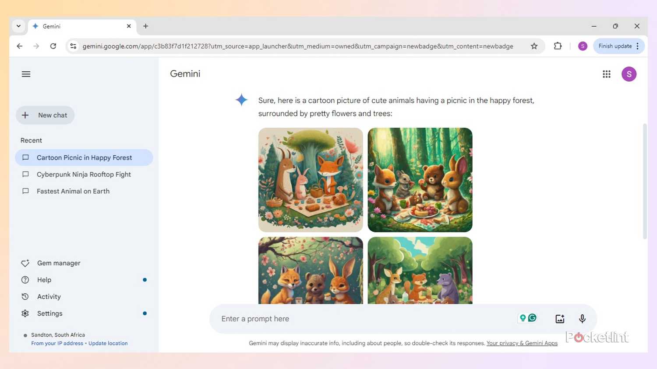
Task: Click the site information icon in address bar
Action: (x=73, y=46)
